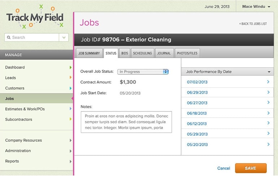Click the Cancel link
Image resolution: width=278 pixels, height=176 pixels.
pyautogui.click(x=223, y=168)
